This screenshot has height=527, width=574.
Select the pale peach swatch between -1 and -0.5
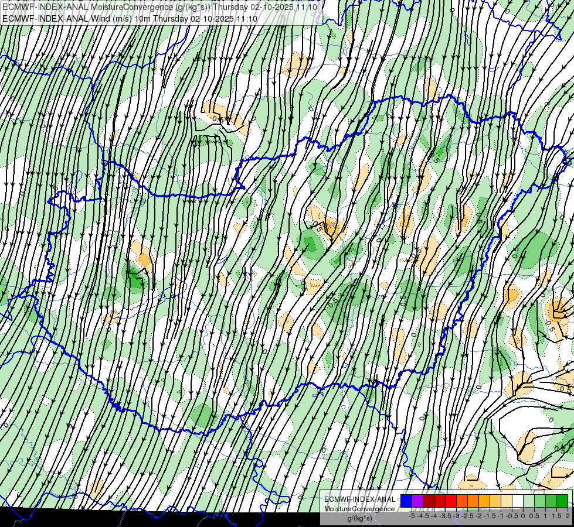click(x=507, y=501)
